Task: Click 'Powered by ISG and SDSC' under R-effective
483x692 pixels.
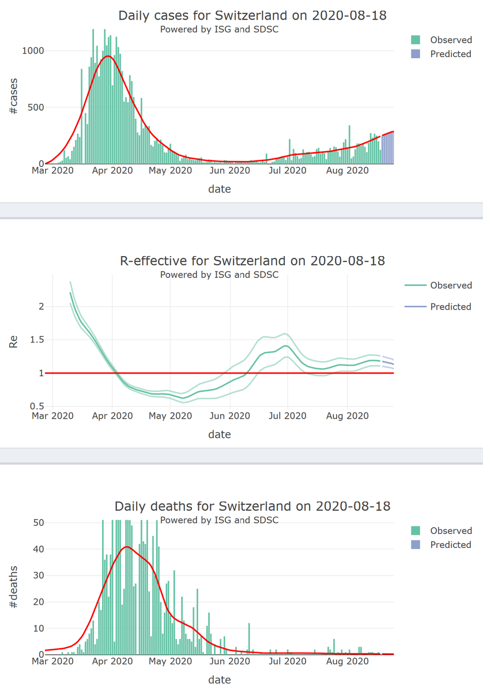Action: pyautogui.click(x=219, y=275)
